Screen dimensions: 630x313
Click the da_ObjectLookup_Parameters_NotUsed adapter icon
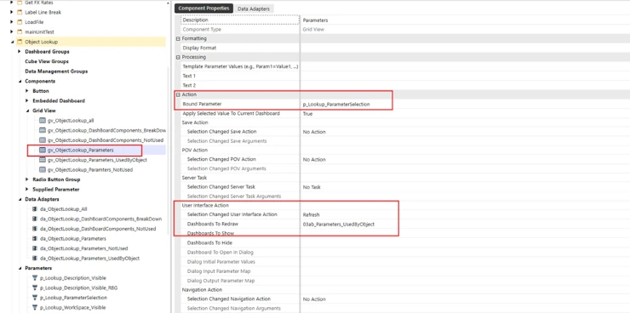click(35, 248)
